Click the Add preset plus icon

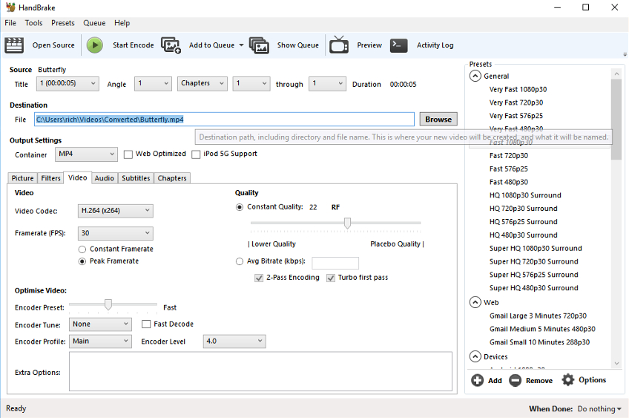(x=478, y=380)
